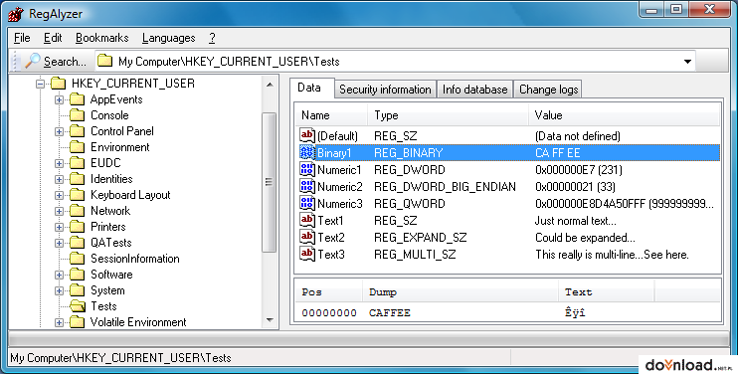Click the Binary1 binary value icon
This screenshot has height=374, width=738.
(x=307, y=152)
